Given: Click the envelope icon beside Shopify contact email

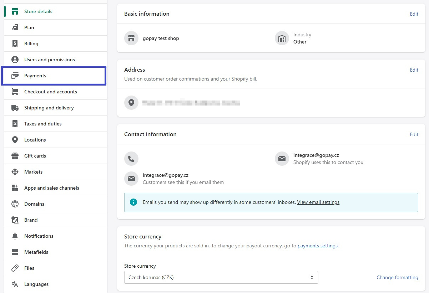Looking at the screenshot, I should pos(282,159).
